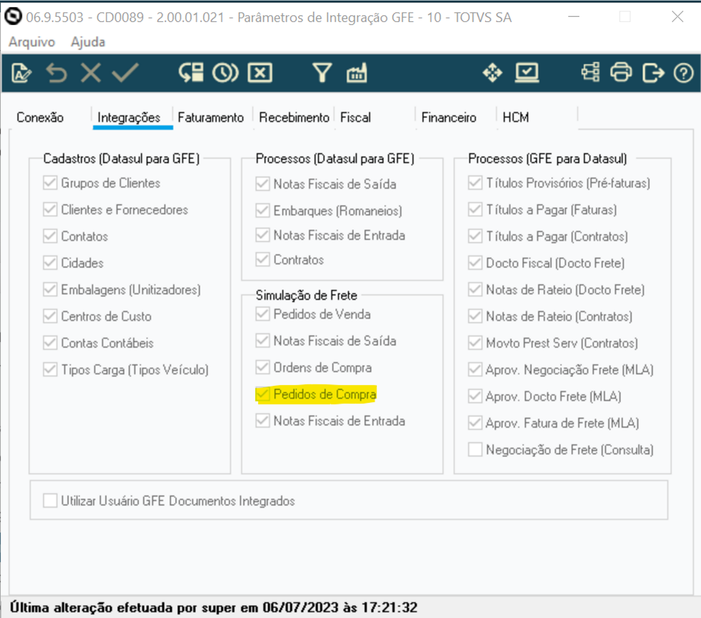Toggle Contratos checkbox under Processos
The height and width of the screenshot is (618, 701).
click(x=263, y=259)
